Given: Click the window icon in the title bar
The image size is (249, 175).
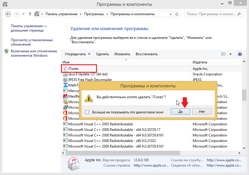Looking at the screenshot, I should click(x=5, y=4).
